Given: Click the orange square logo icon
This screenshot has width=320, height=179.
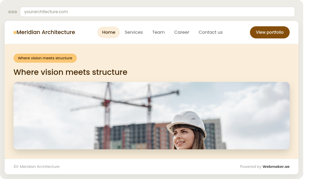Looking at the screenshot, I should 15,32.
